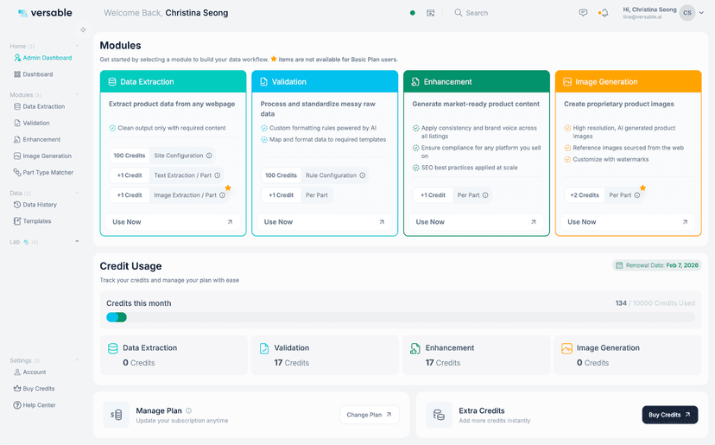Click the Search field in header
This screenshot has width=715, height=445.
[471, 13]
